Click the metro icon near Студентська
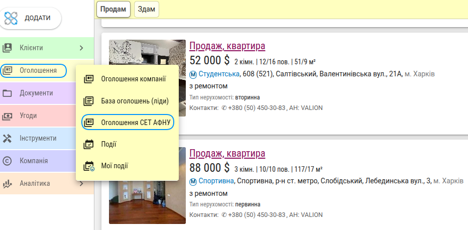Screen dimensions: 468x230 pyautogui.click(x=193, y=74)
